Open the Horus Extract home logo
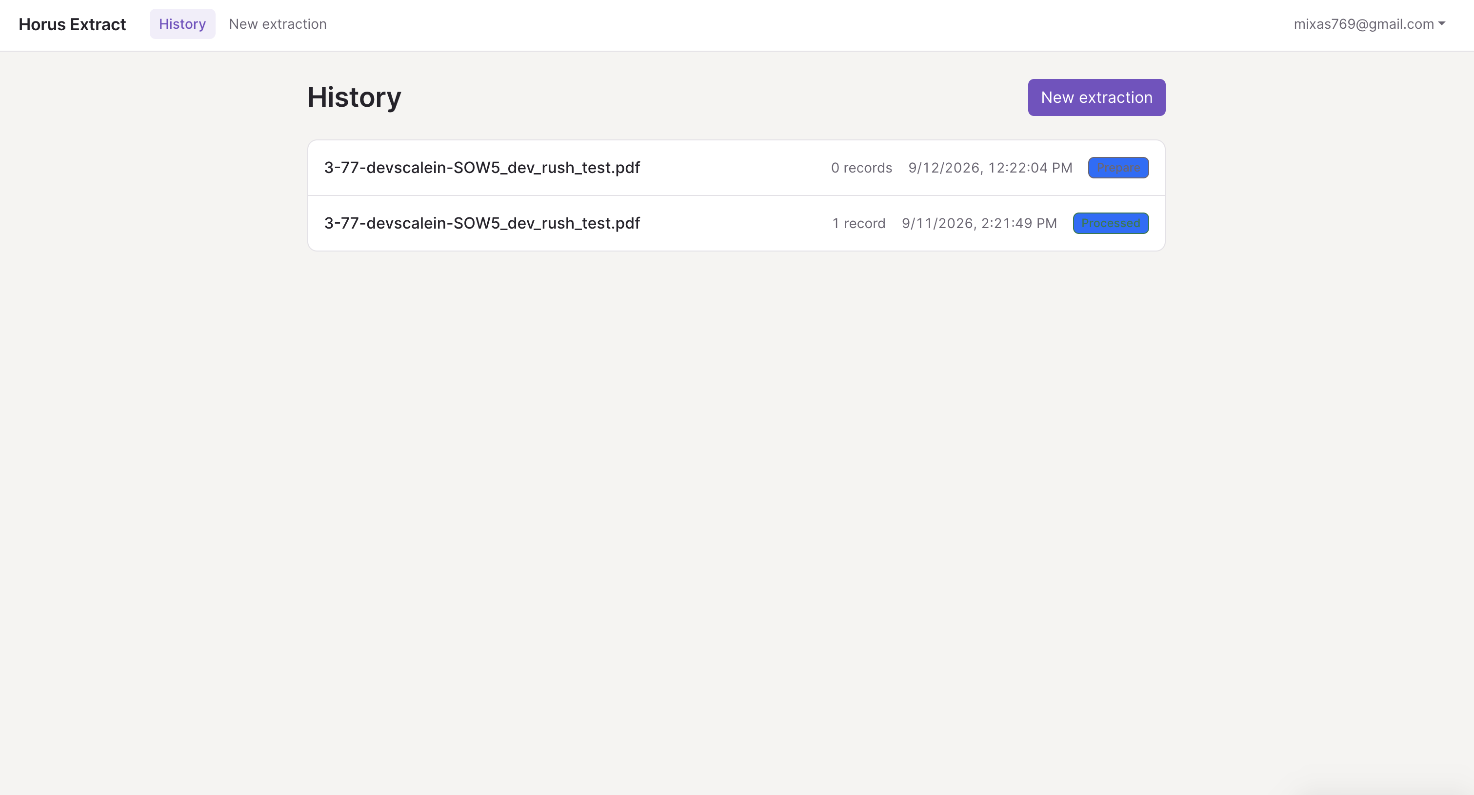 click(x=72, y=24)
